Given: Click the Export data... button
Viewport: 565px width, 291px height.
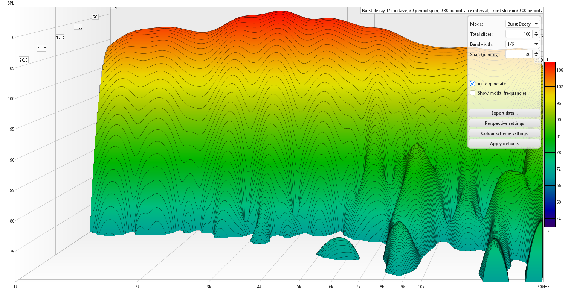Looking at the screenshot, I should click(504, 113).
